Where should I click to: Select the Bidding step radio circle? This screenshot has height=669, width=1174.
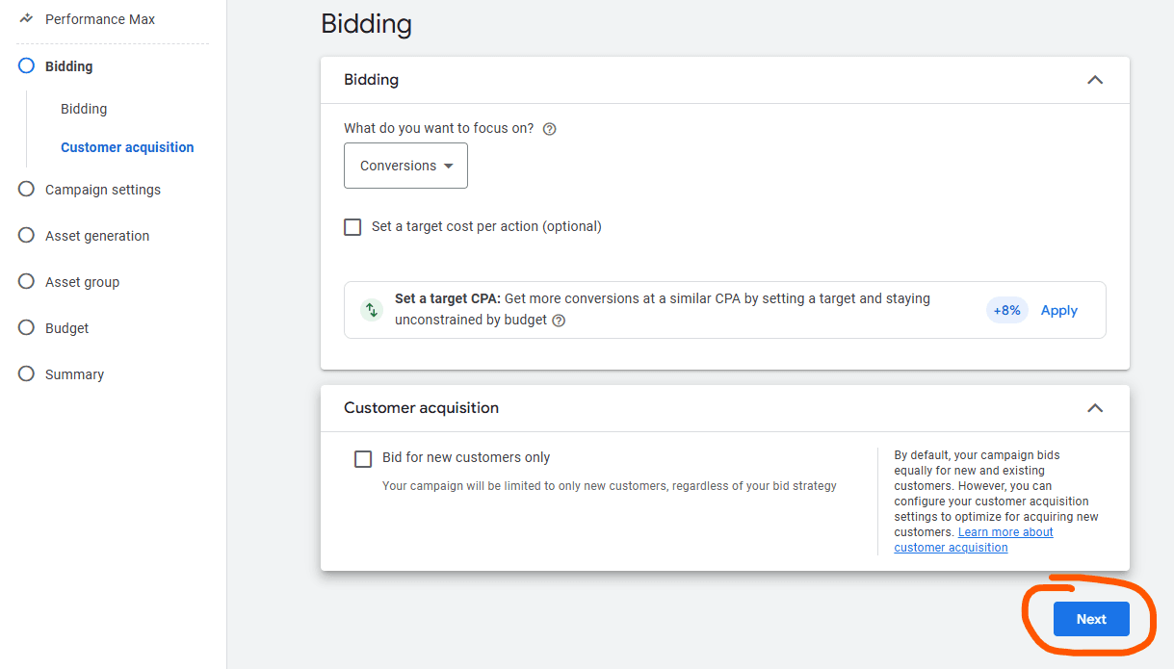pos(25,65)
